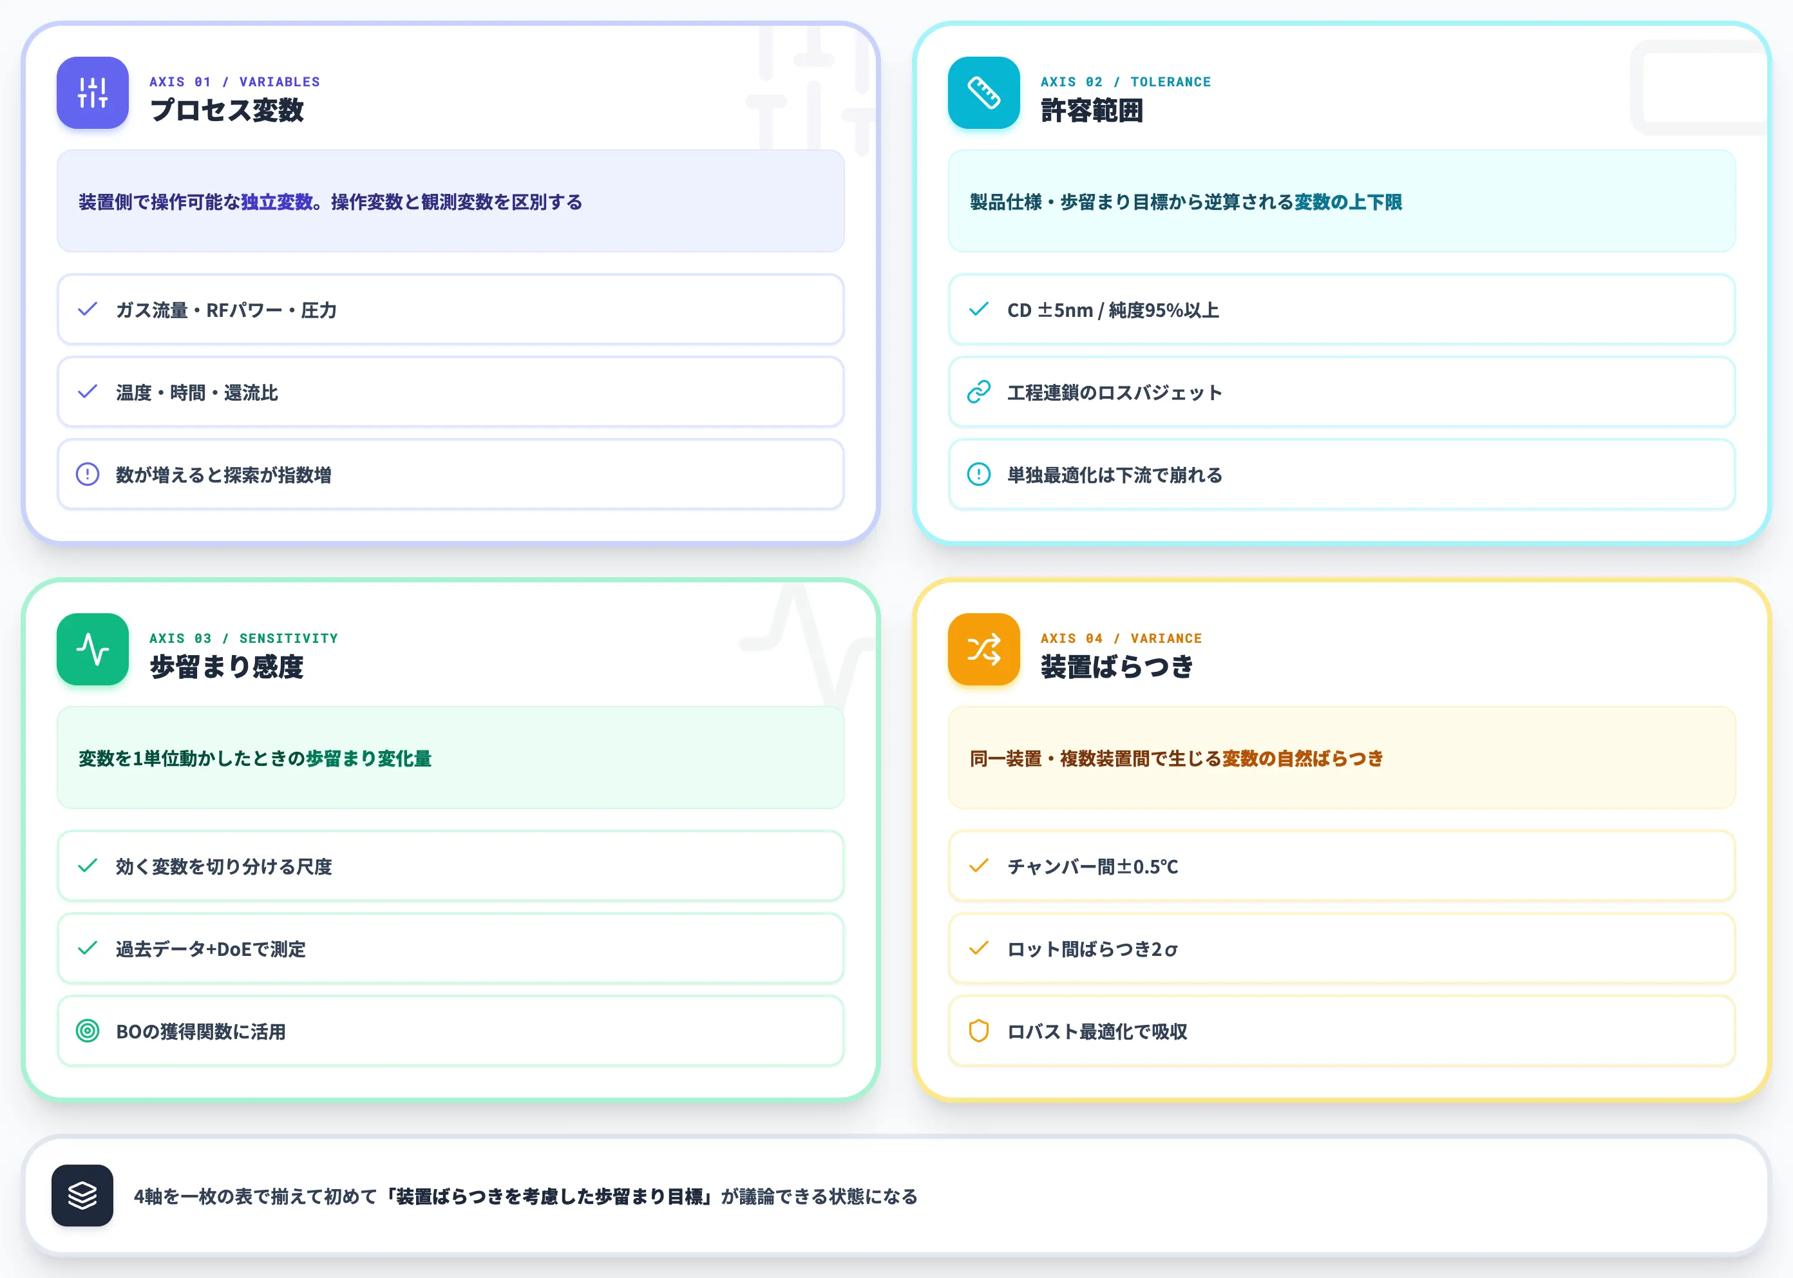Click the shield icon beside ロバスト最適化で吸収
The image size is (1793, 1278).
[x=979, y=1031]
